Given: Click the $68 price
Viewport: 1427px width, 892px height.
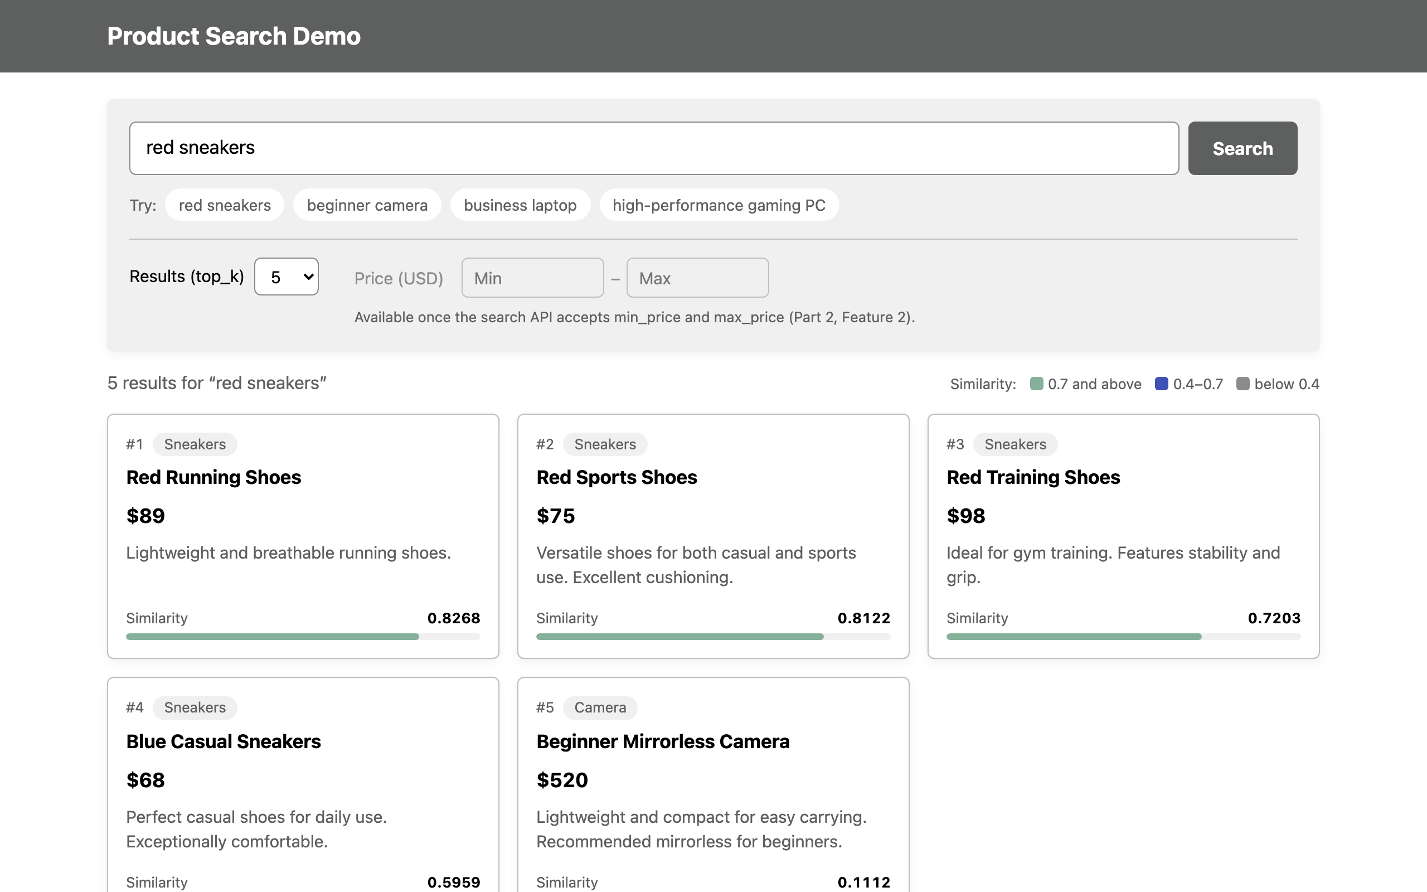Looking at the screenshot, I should 145,780.
